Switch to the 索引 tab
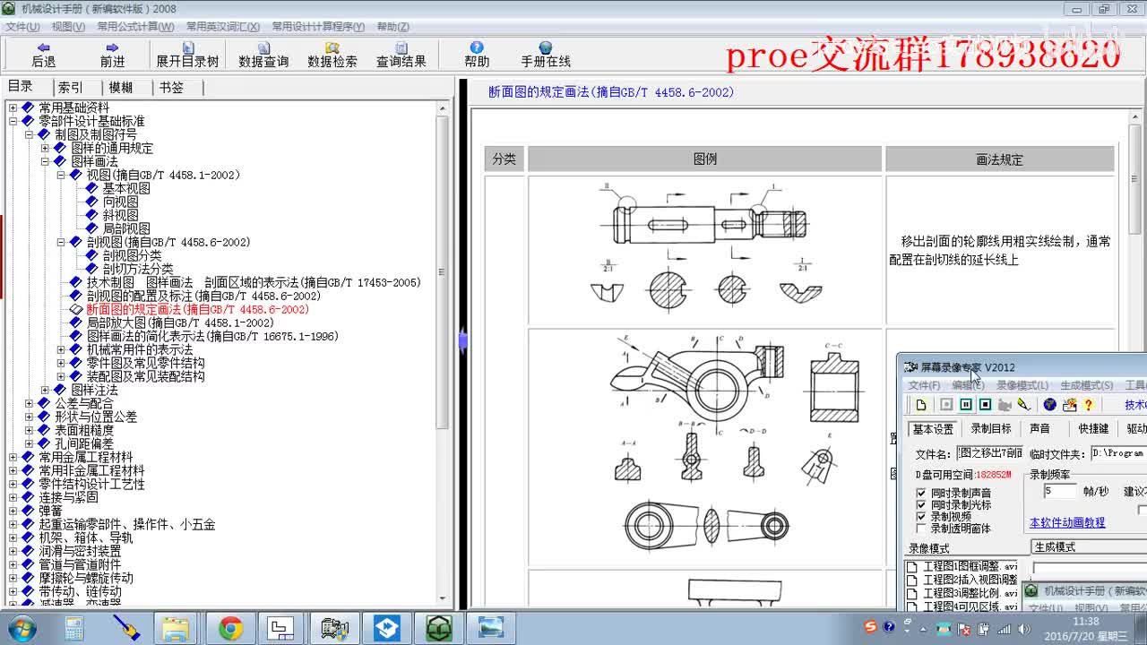The image size is (1147, 645). tap(71, 87)
